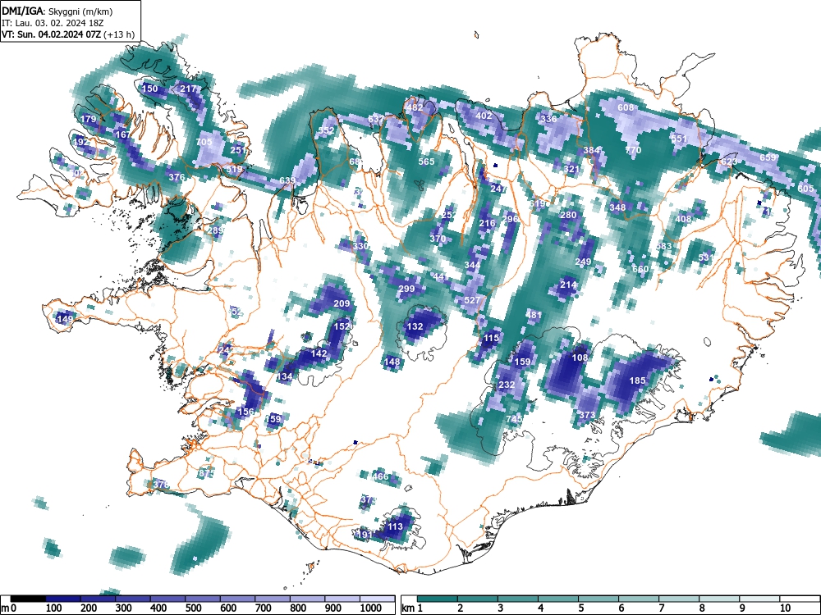Select the legend swatch between 9 and 10 km
Image resolution: width=821 pixels, height=615 pixels.
click(x=759, y=599)
